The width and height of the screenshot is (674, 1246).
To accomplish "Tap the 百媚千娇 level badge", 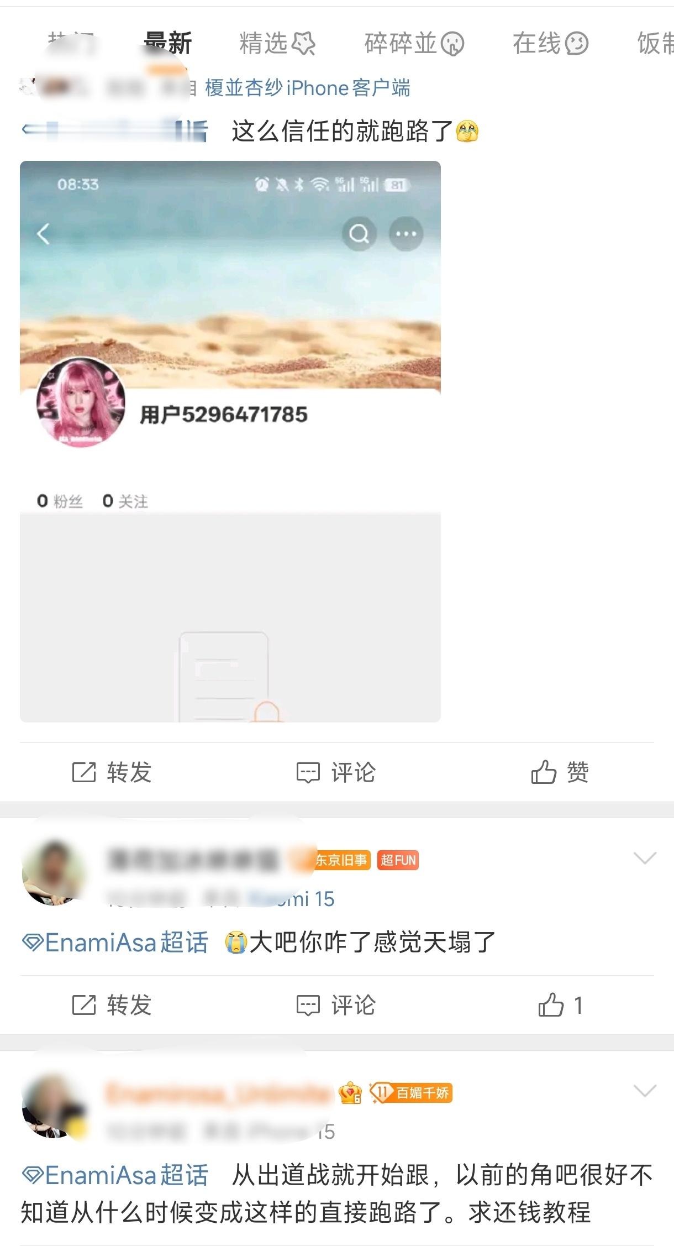I will [x=411, y=1093].
